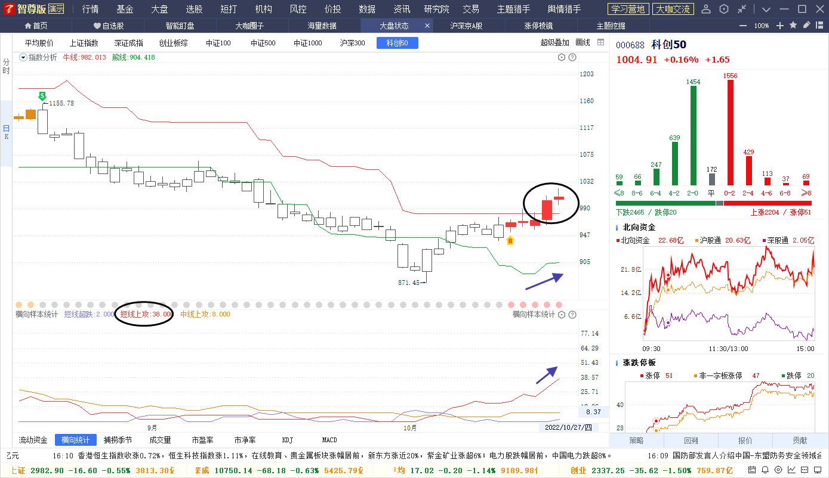Open the 策略 tab in right panel
This screenshot has height=478, width=829.
coord(636,440)
